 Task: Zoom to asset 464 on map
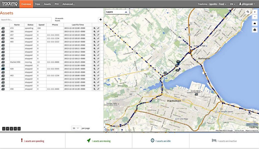coord(94,38)
